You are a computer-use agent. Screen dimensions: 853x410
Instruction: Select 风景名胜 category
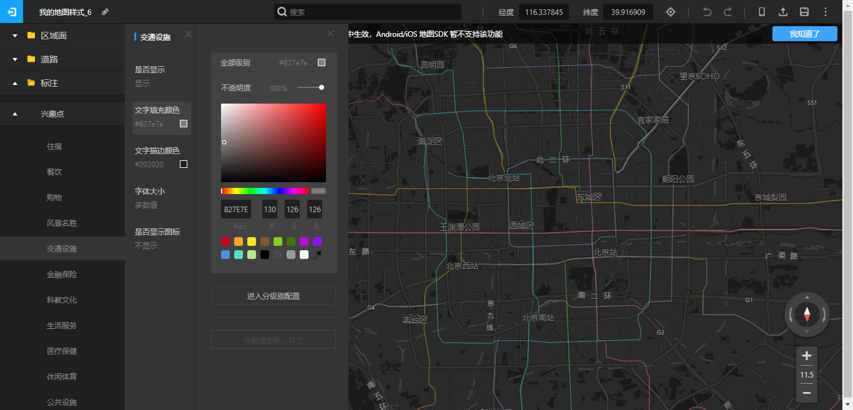pyautogui.click(x=62, y=223)
